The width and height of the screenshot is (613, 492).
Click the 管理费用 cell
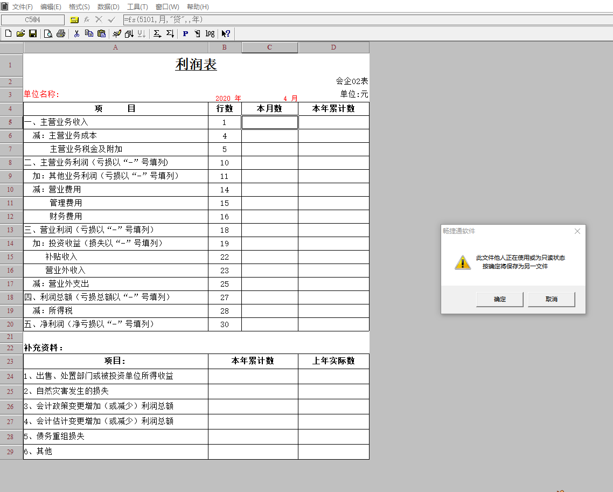116,203
